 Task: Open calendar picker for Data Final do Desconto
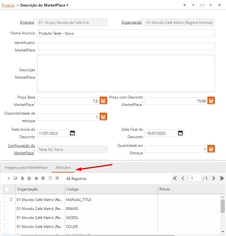click(x=181, y=133)
